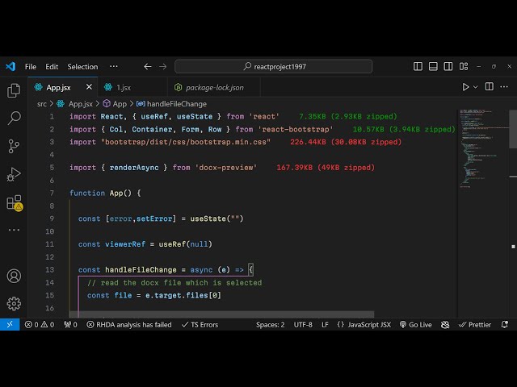Switch to the package-lock.json tab
This screenshot has width=517, height=387.
(208, 87)
